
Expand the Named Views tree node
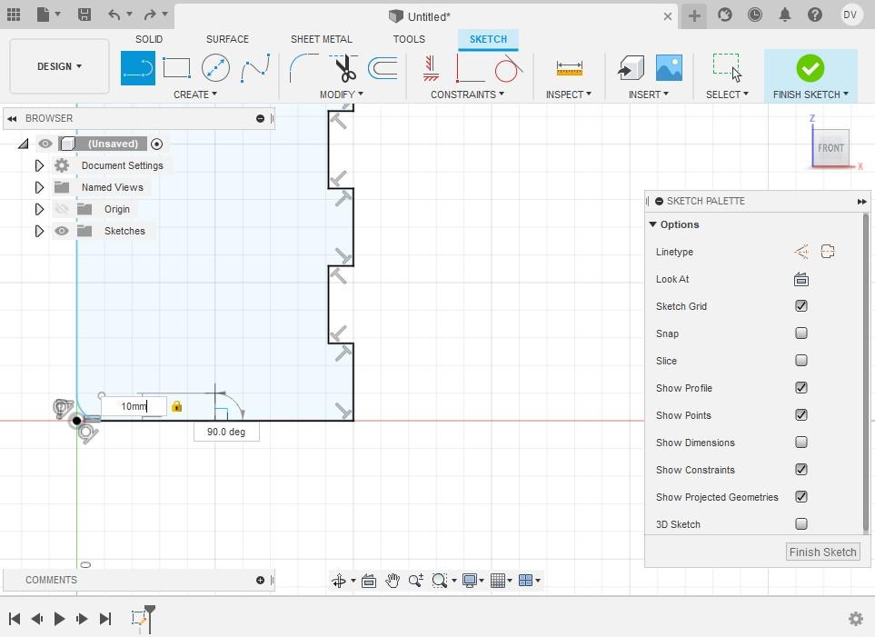coord(39,187)
